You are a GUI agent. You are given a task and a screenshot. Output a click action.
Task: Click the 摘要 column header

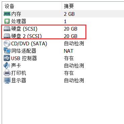coord(69,6)
